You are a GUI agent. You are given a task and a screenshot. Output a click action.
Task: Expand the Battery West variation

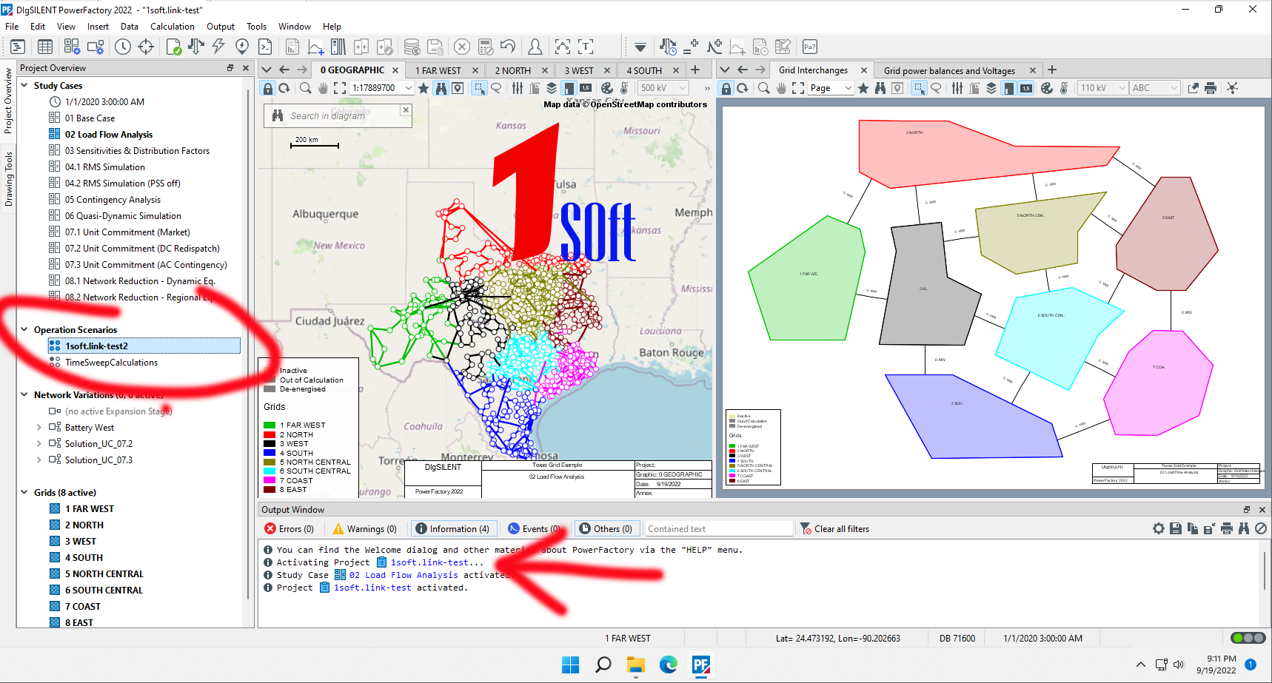(x=39, y=427)
